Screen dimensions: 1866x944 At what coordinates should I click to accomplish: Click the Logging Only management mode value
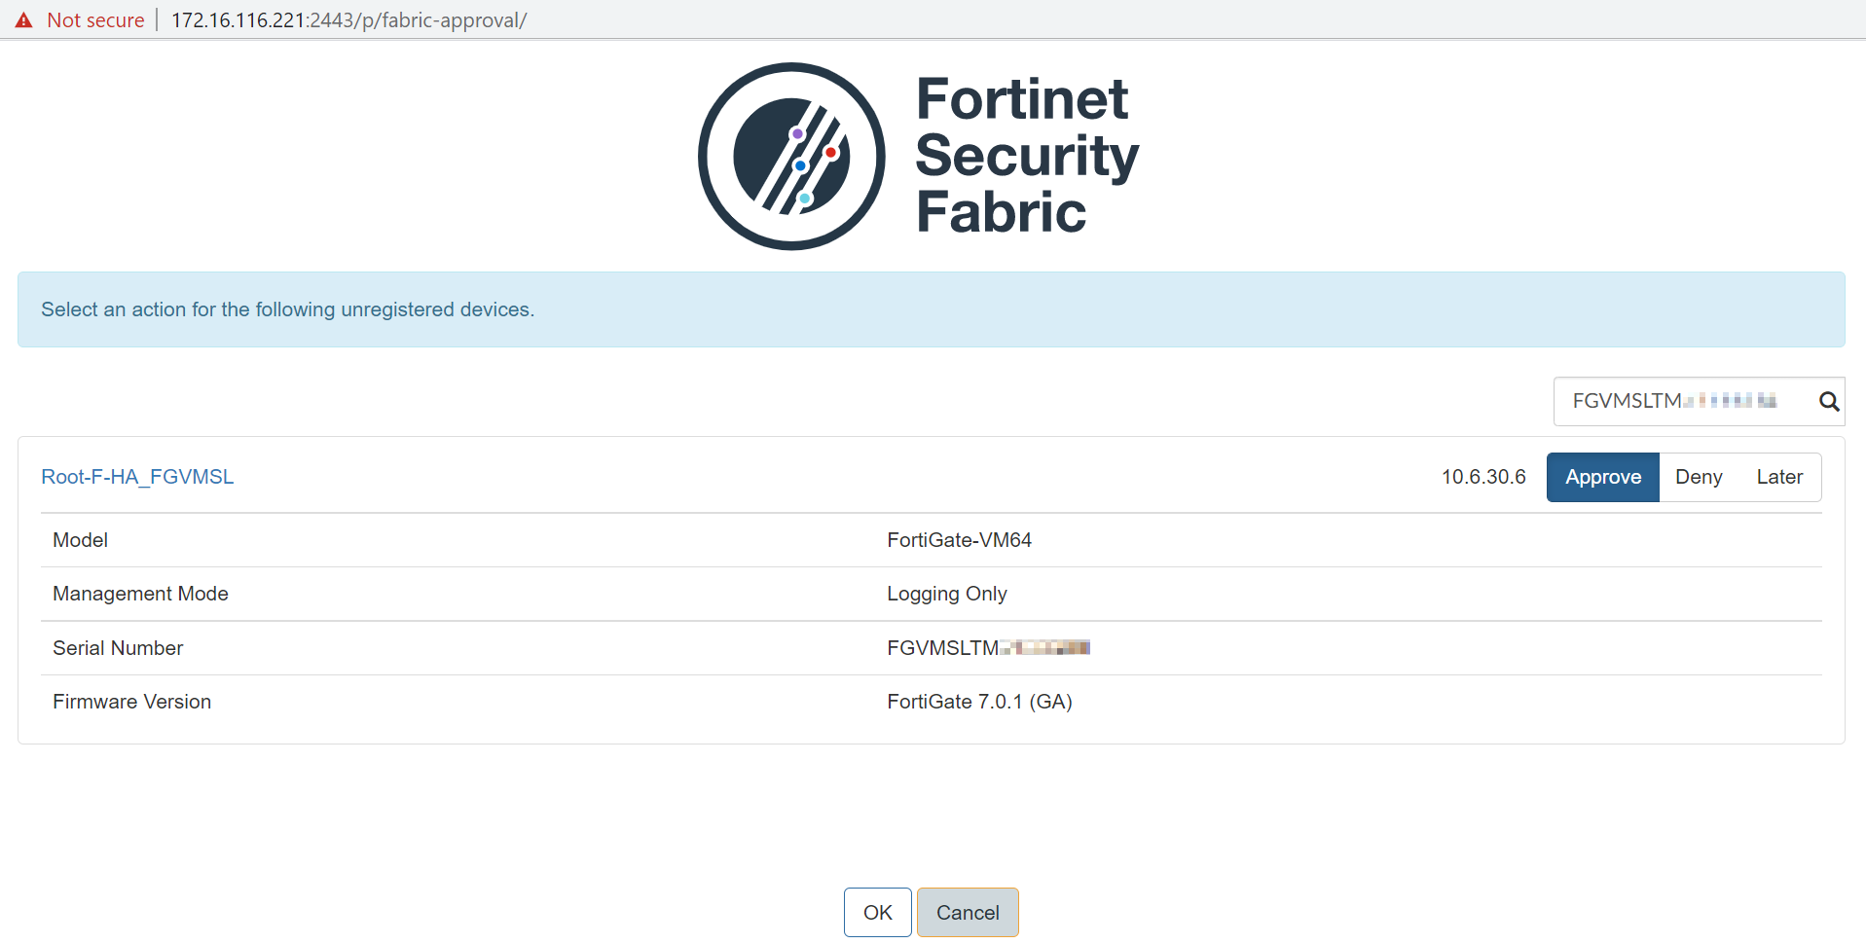946,594
